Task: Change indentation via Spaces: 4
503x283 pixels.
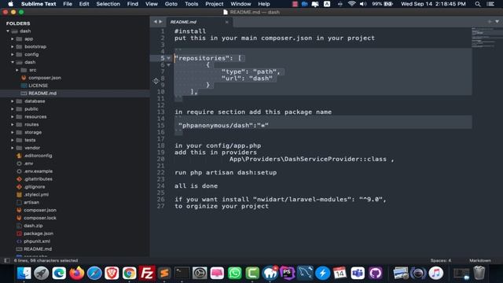Action: 441,260
